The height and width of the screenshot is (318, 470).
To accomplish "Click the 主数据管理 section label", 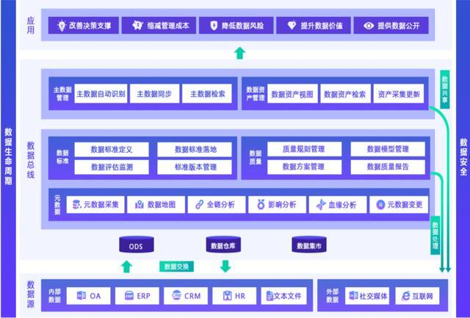I will 62,94.
